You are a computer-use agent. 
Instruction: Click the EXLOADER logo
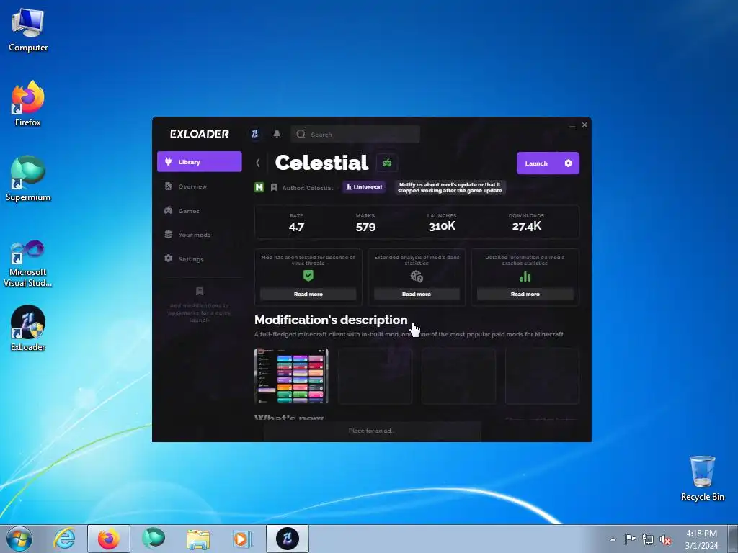[x=200, y=134]
